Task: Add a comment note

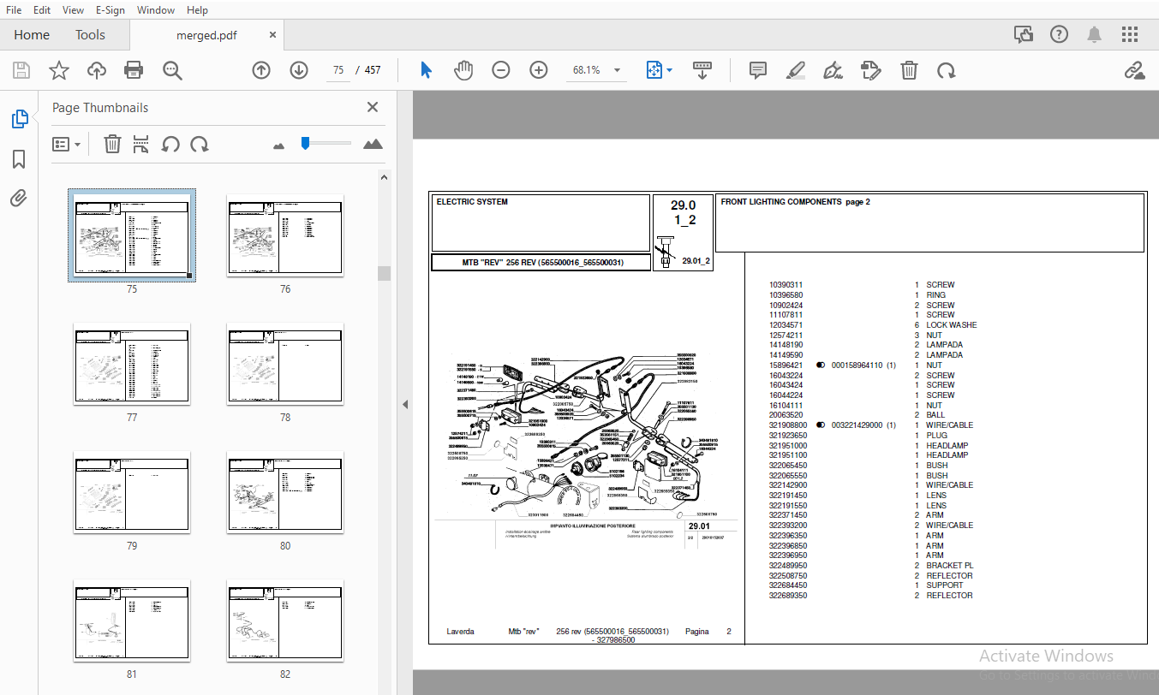Action: tap(757, 70)
